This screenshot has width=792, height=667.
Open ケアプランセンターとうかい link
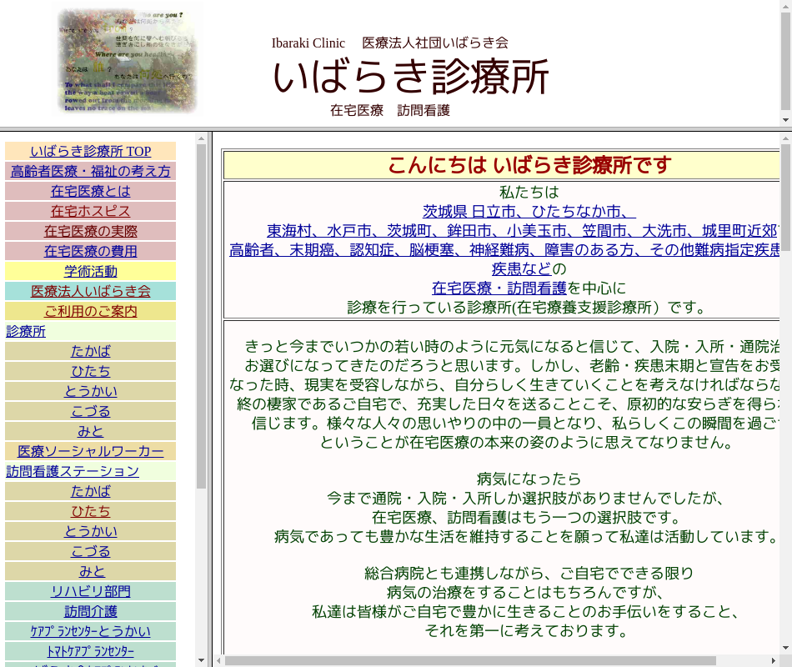click(90, 631)
